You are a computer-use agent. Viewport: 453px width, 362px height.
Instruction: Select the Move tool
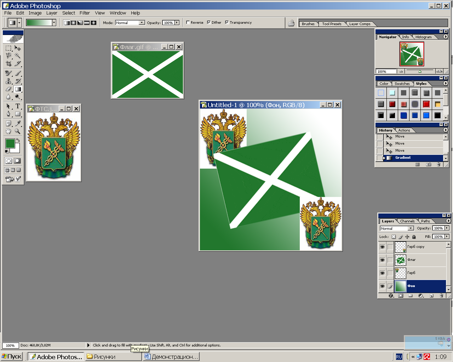point(18,48)
